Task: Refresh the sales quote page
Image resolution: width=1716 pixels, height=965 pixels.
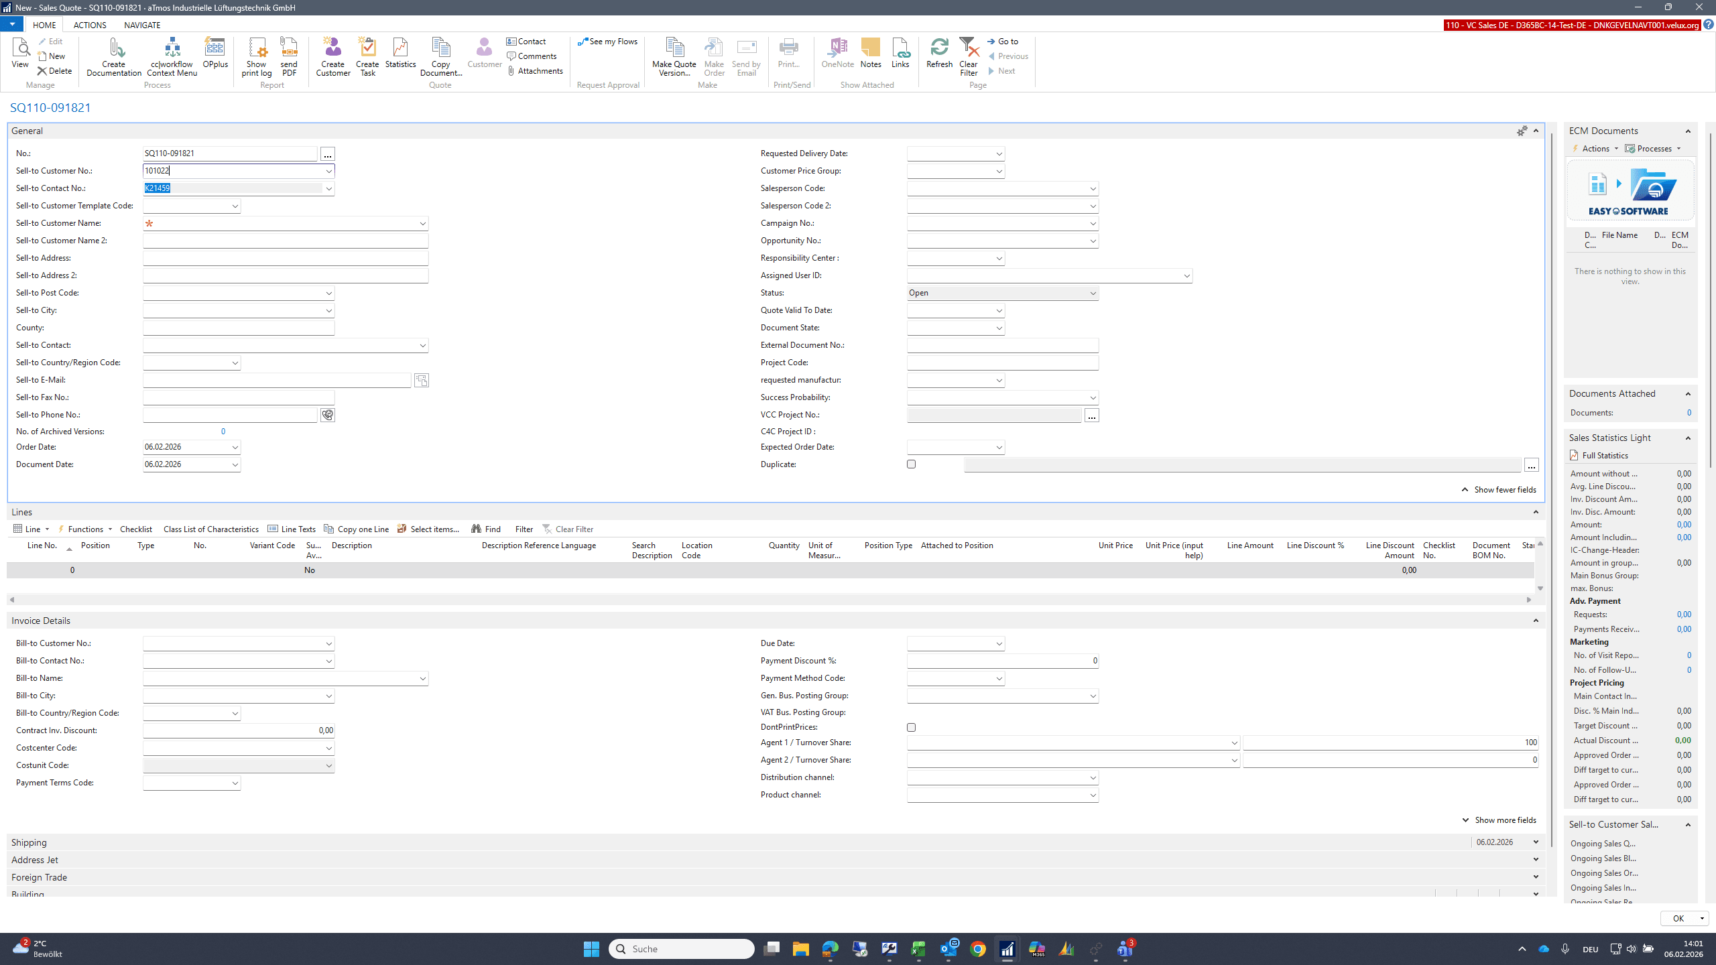Action: click(x=939, y=53)
